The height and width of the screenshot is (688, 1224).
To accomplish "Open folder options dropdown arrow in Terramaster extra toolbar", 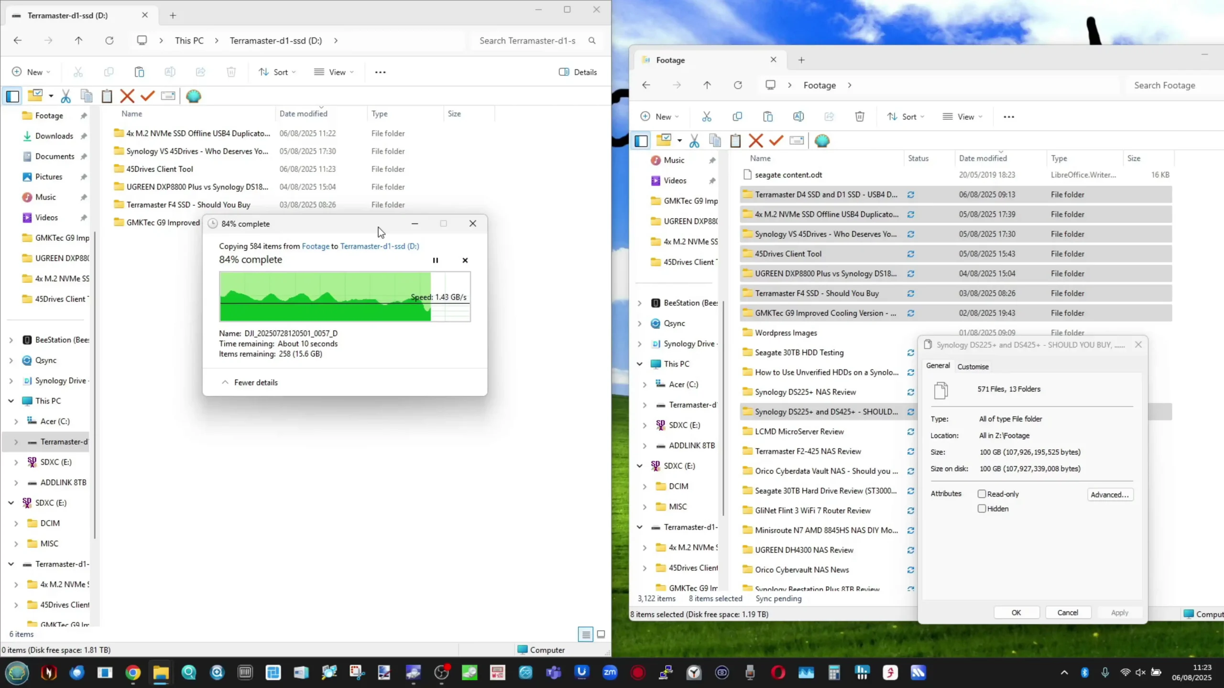I will point(51,97).
